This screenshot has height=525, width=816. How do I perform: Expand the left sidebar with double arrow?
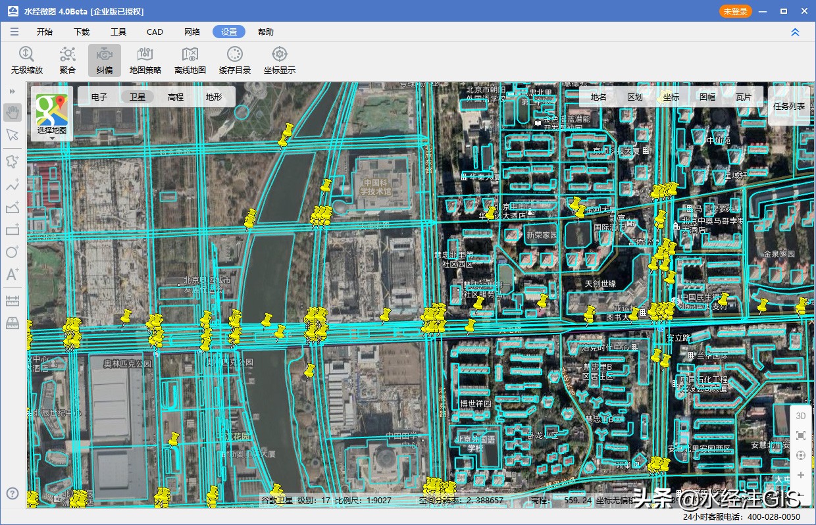pyautogui.click(x=12, y=91)
